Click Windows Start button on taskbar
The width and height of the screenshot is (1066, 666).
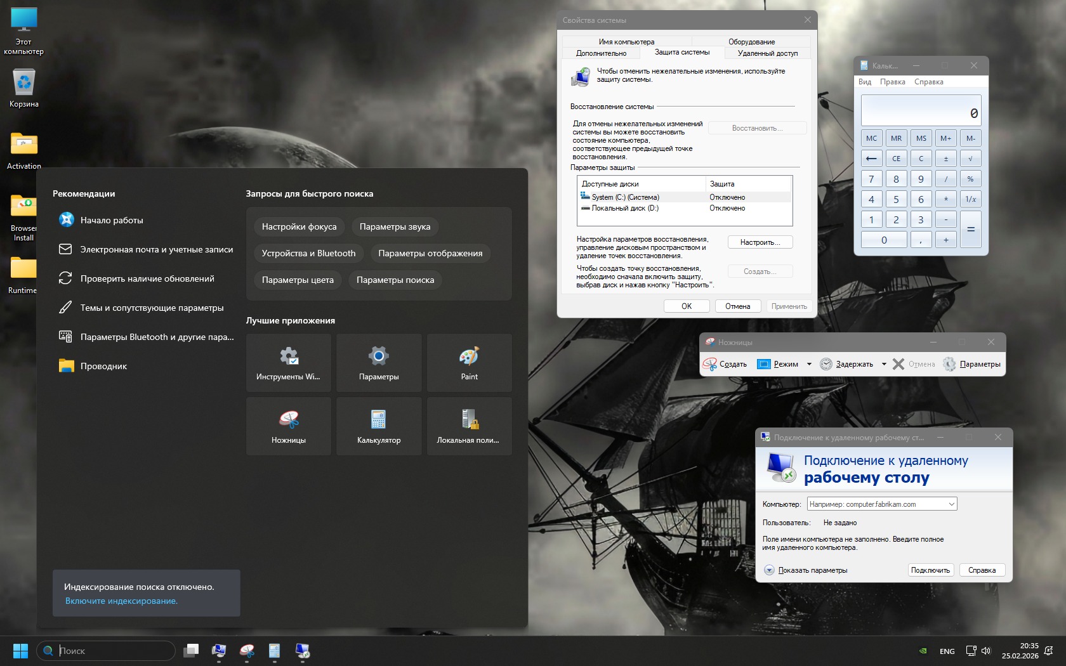point(20,651)
